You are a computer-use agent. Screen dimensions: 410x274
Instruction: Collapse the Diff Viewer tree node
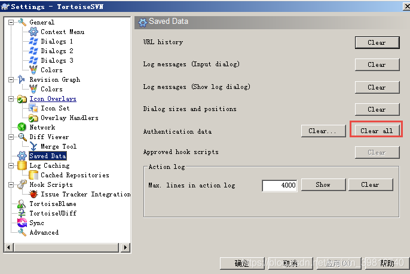point(11,137)
